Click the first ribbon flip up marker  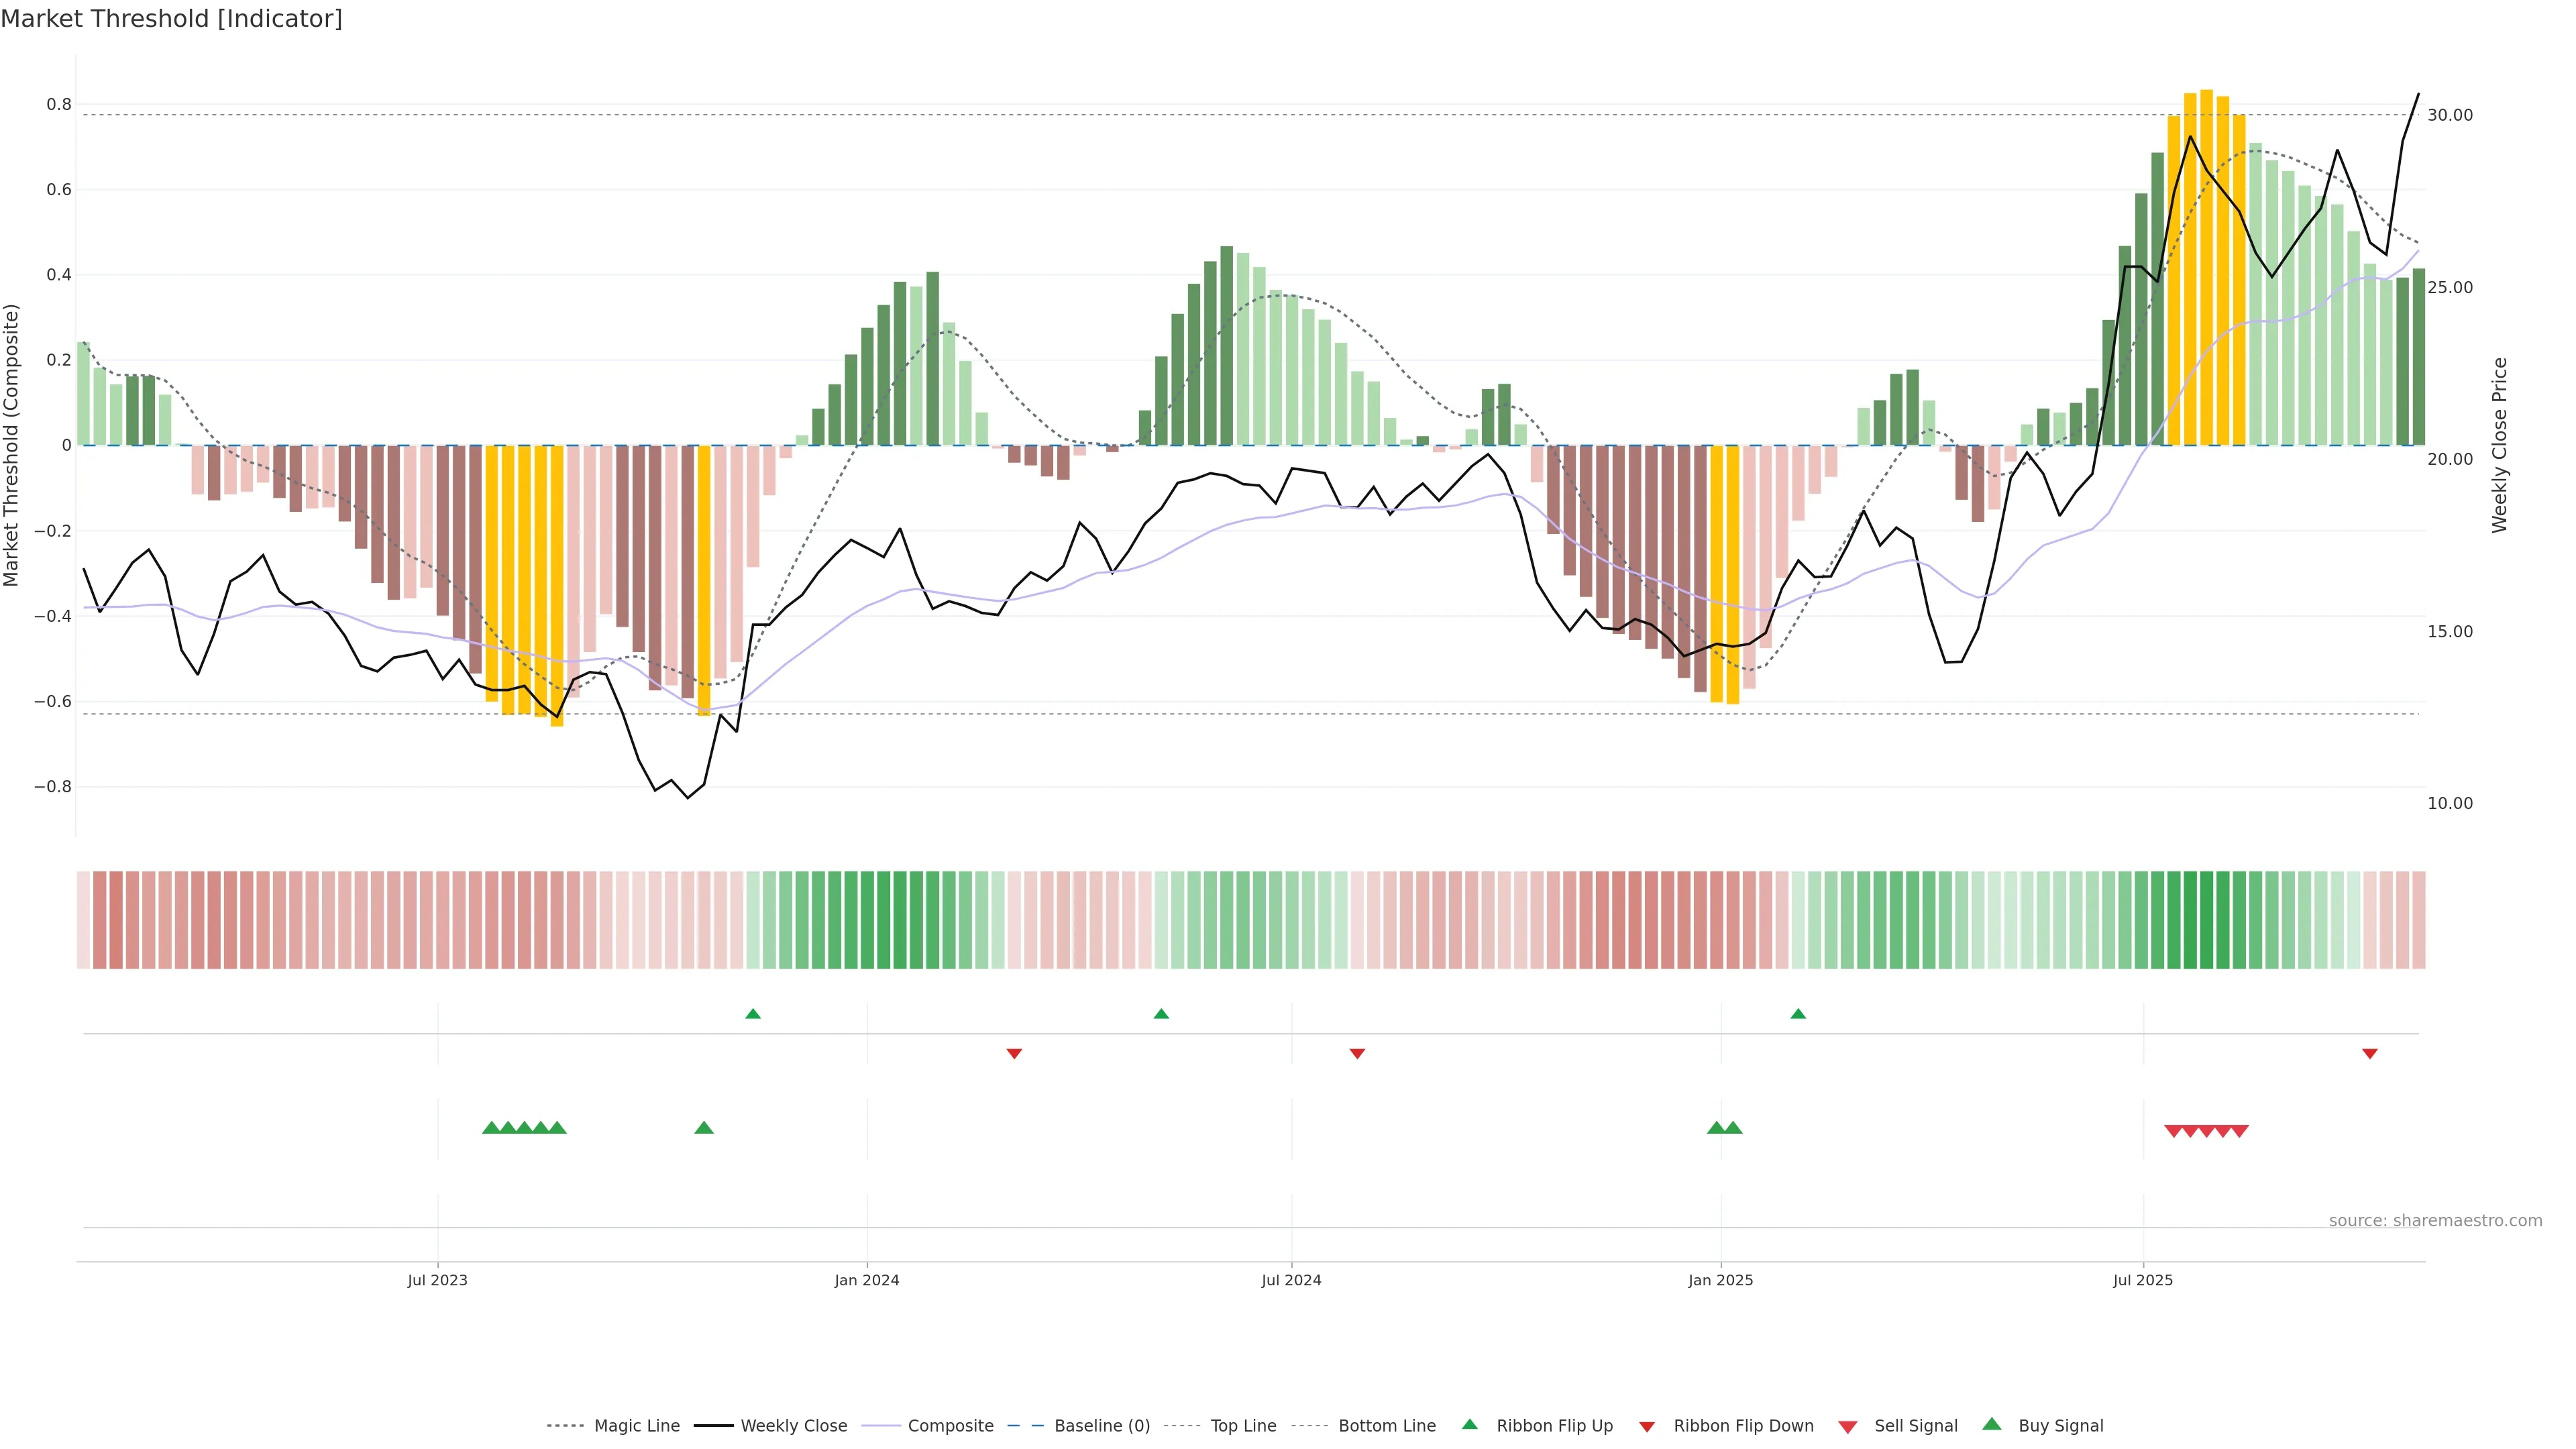pyautogui.click(x=753, y=1014)
